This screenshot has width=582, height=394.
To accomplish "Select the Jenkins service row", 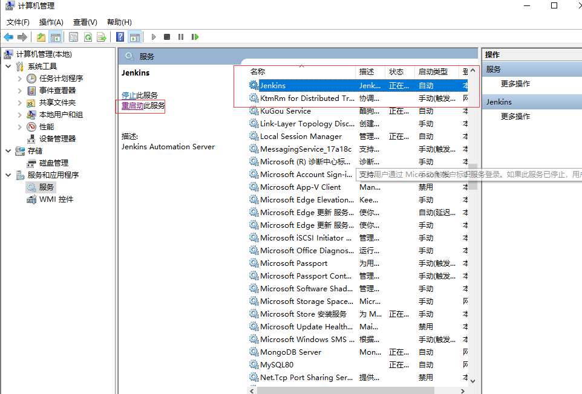I will tap(358, 86).
